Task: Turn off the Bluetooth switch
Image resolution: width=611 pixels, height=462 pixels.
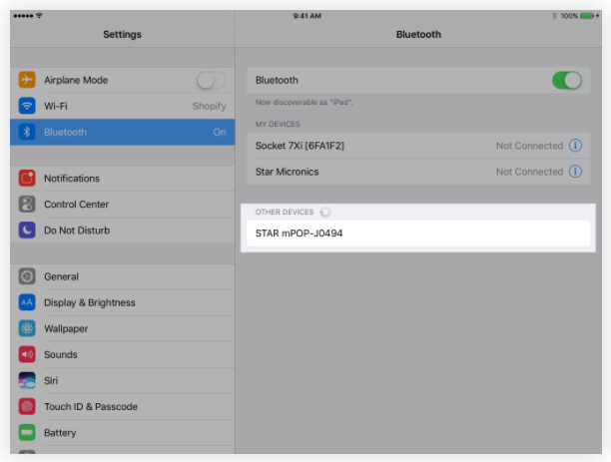Action: pyautogui.click(x=567, y=80)
